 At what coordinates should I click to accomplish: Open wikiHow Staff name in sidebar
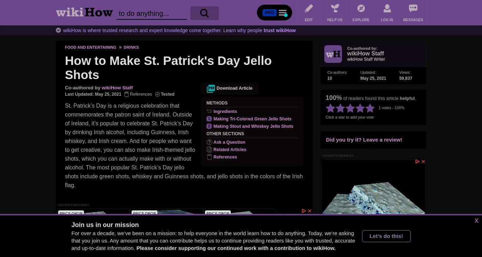pos(366,54)
